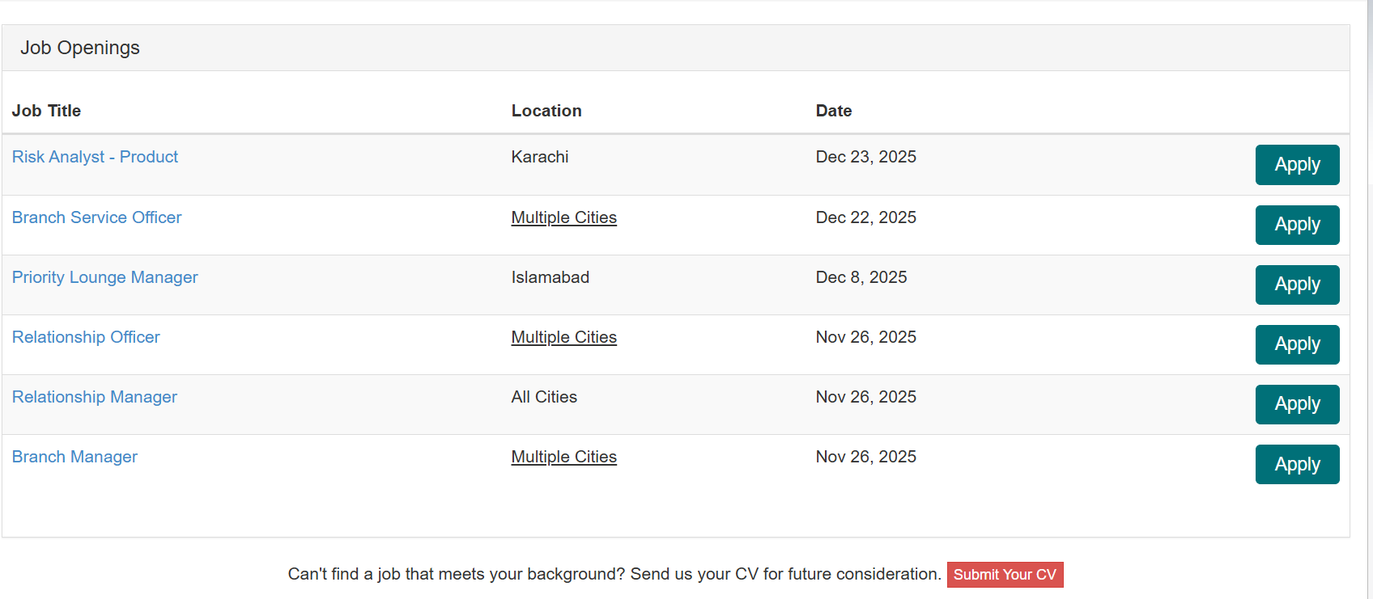Expand Multiple Cities for Branch Service Officer
Screen dimensions: 1373x599
[563, 217]
